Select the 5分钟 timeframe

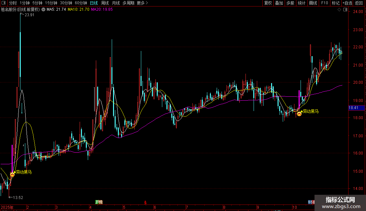37,3
